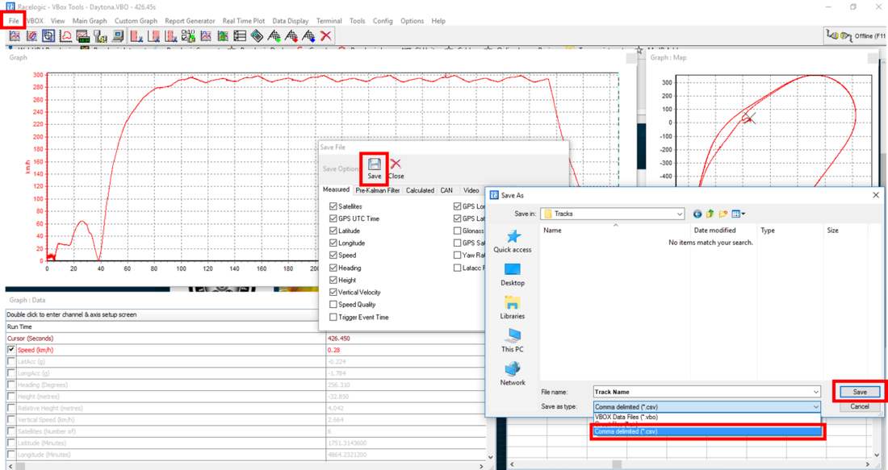This screenshot has width=888, height=470.
Task: Click the table list toolbar icon
Action: click(240, 35)
